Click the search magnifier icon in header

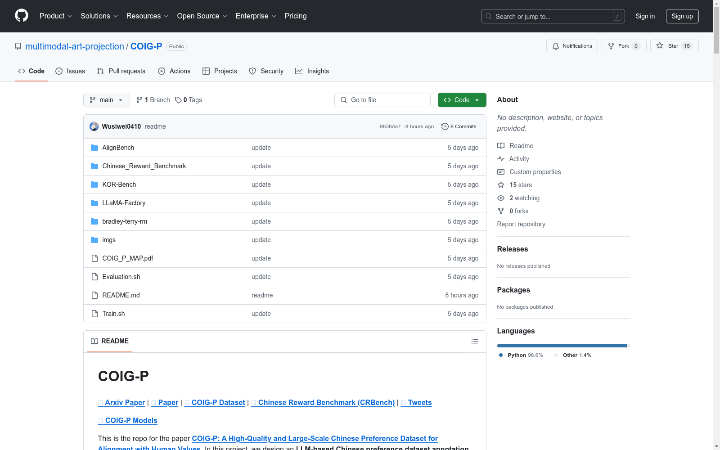[489, 16]
